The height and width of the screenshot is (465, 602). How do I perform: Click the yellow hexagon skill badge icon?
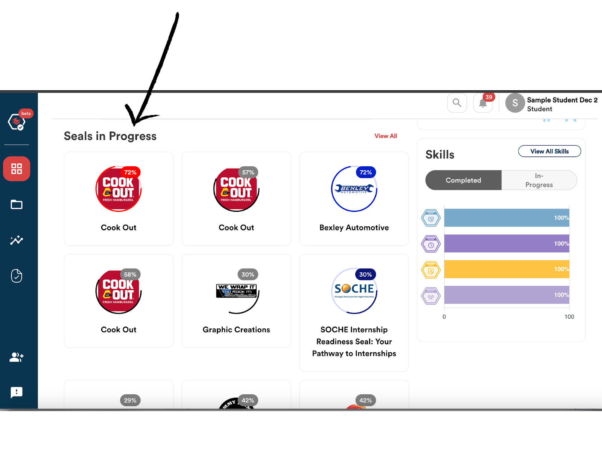tap(431, 270)
